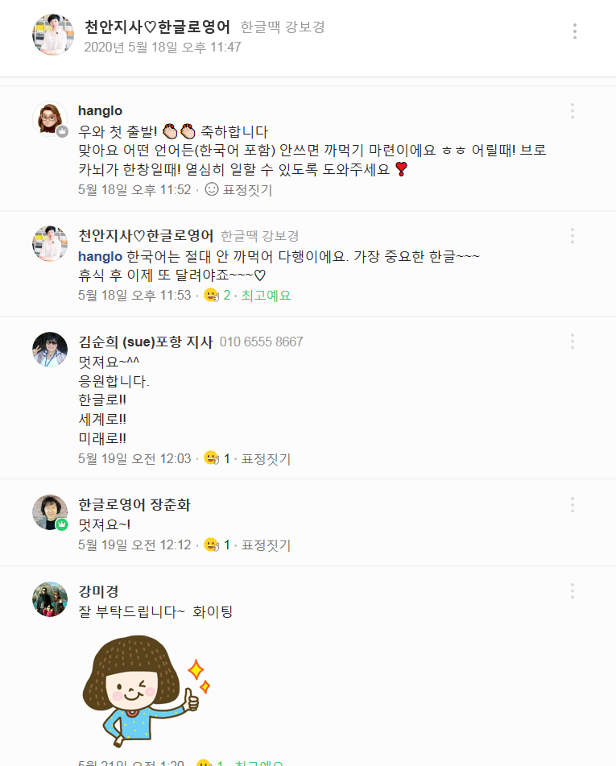Click 장춘화's profile avatar
Screen dimensions: 616x766
(x=50, y=512)
